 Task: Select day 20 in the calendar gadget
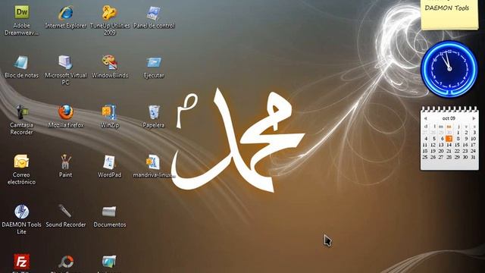tap(441, 151)
